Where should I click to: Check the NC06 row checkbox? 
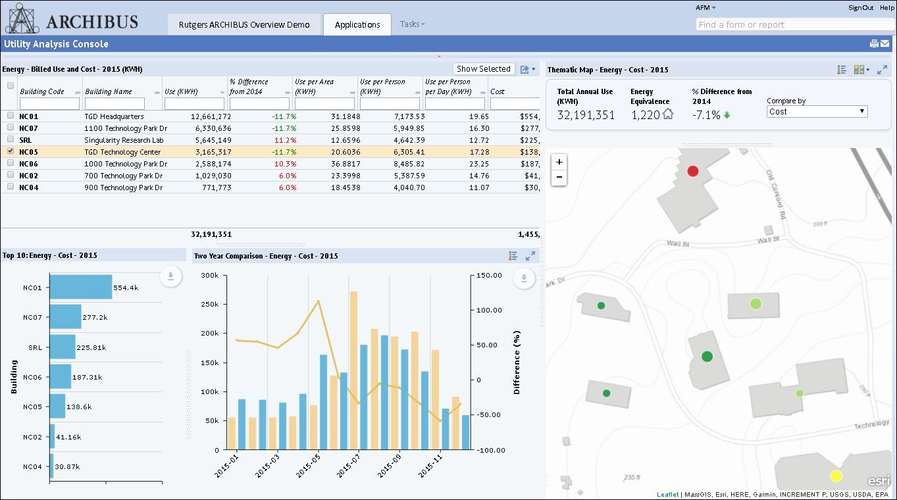click(10, 163)
